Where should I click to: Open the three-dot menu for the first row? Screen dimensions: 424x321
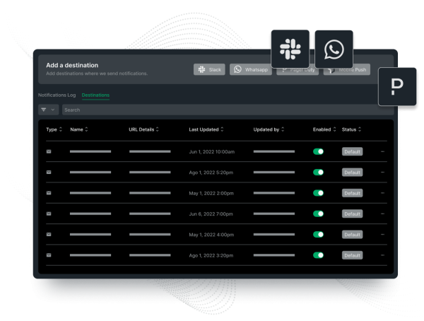point(383,151)
